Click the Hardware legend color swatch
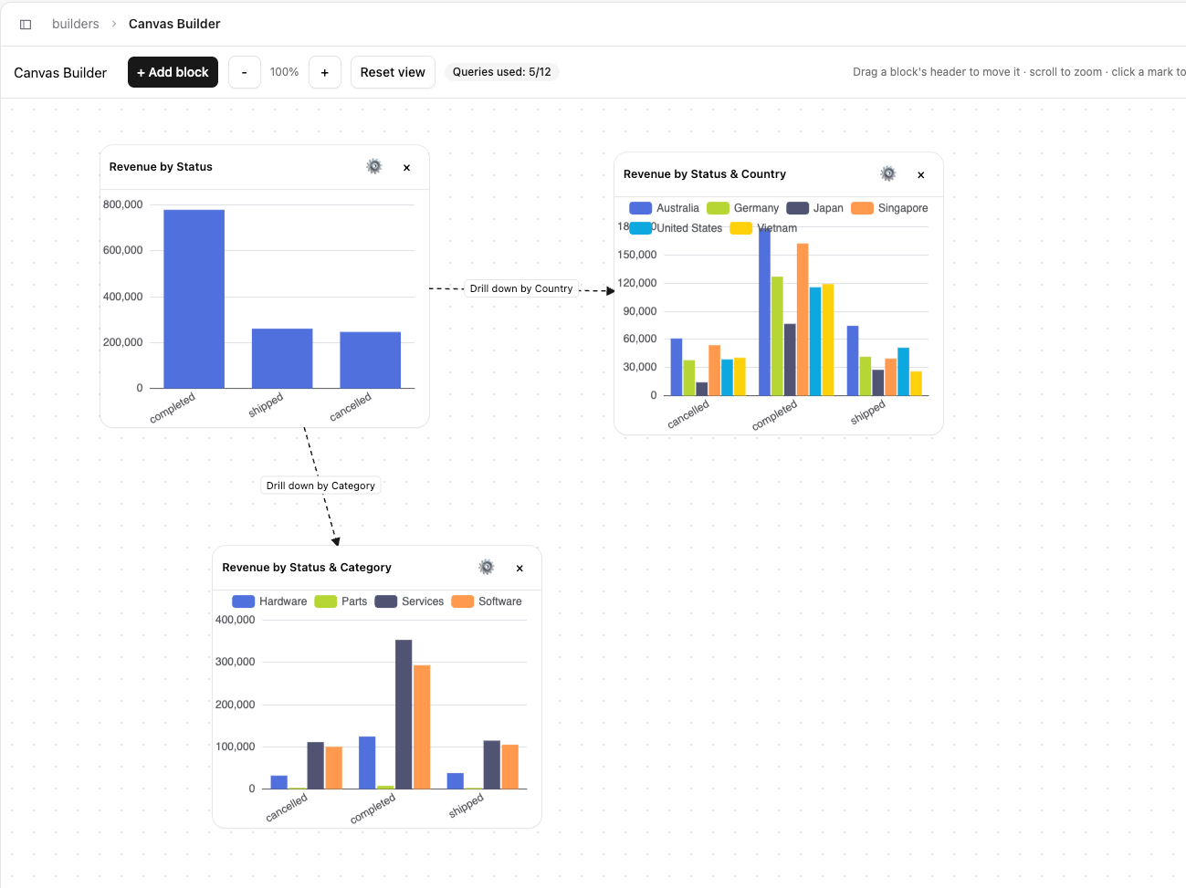The height and width of the screenshot is (888, 1186). pos(244,601)
